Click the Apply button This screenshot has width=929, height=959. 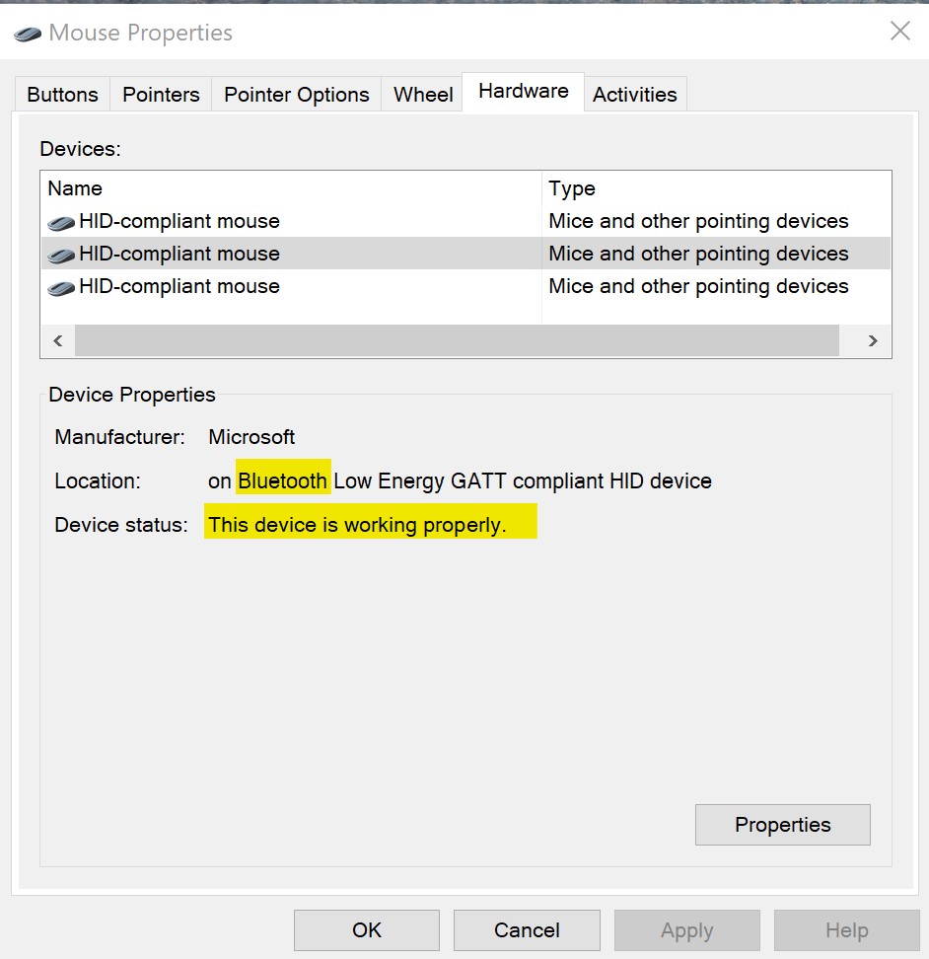(687, 929)
